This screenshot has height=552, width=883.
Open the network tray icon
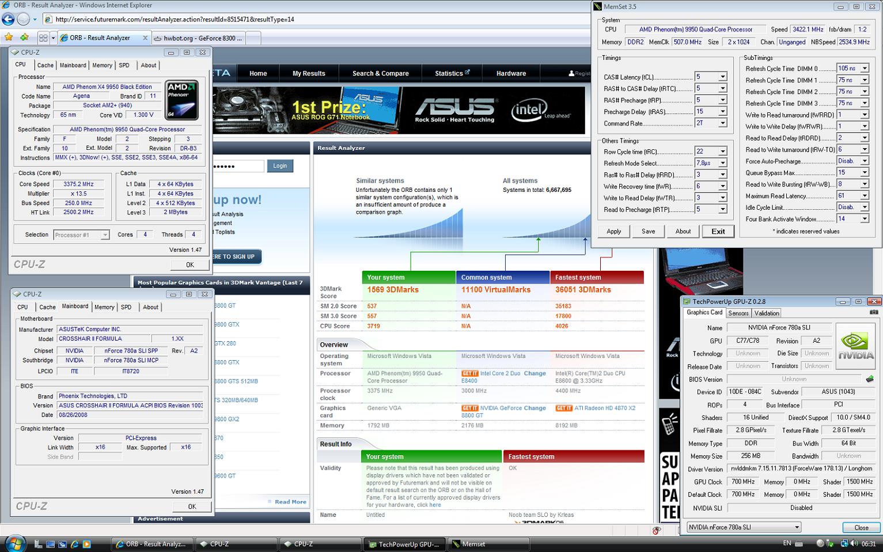844,543
